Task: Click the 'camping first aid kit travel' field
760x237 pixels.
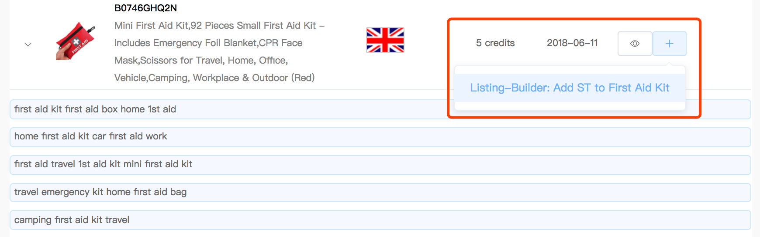Action: pos(380,220)
